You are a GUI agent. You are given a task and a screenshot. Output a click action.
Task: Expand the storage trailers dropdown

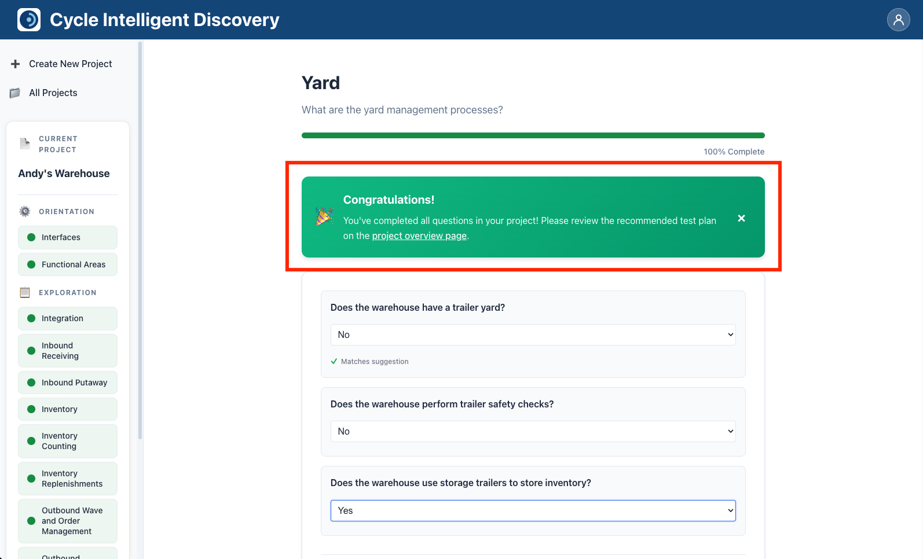(533, 511)
